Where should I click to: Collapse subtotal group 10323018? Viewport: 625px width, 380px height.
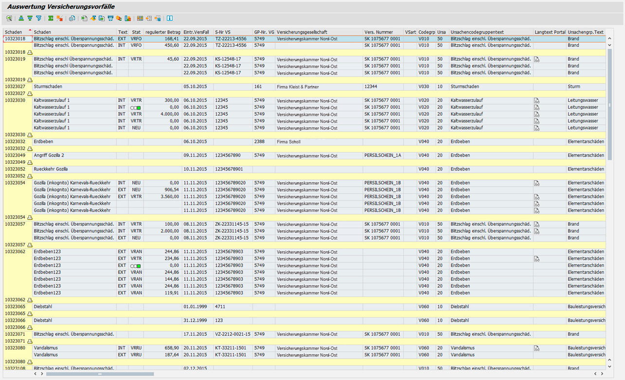pos(30,52)
